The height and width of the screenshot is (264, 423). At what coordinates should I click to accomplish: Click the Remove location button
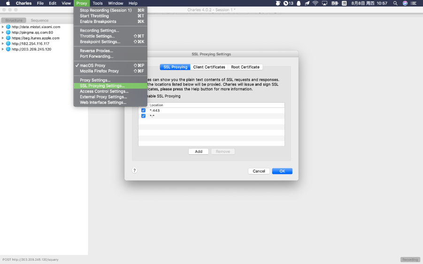[x=223, y=151]
